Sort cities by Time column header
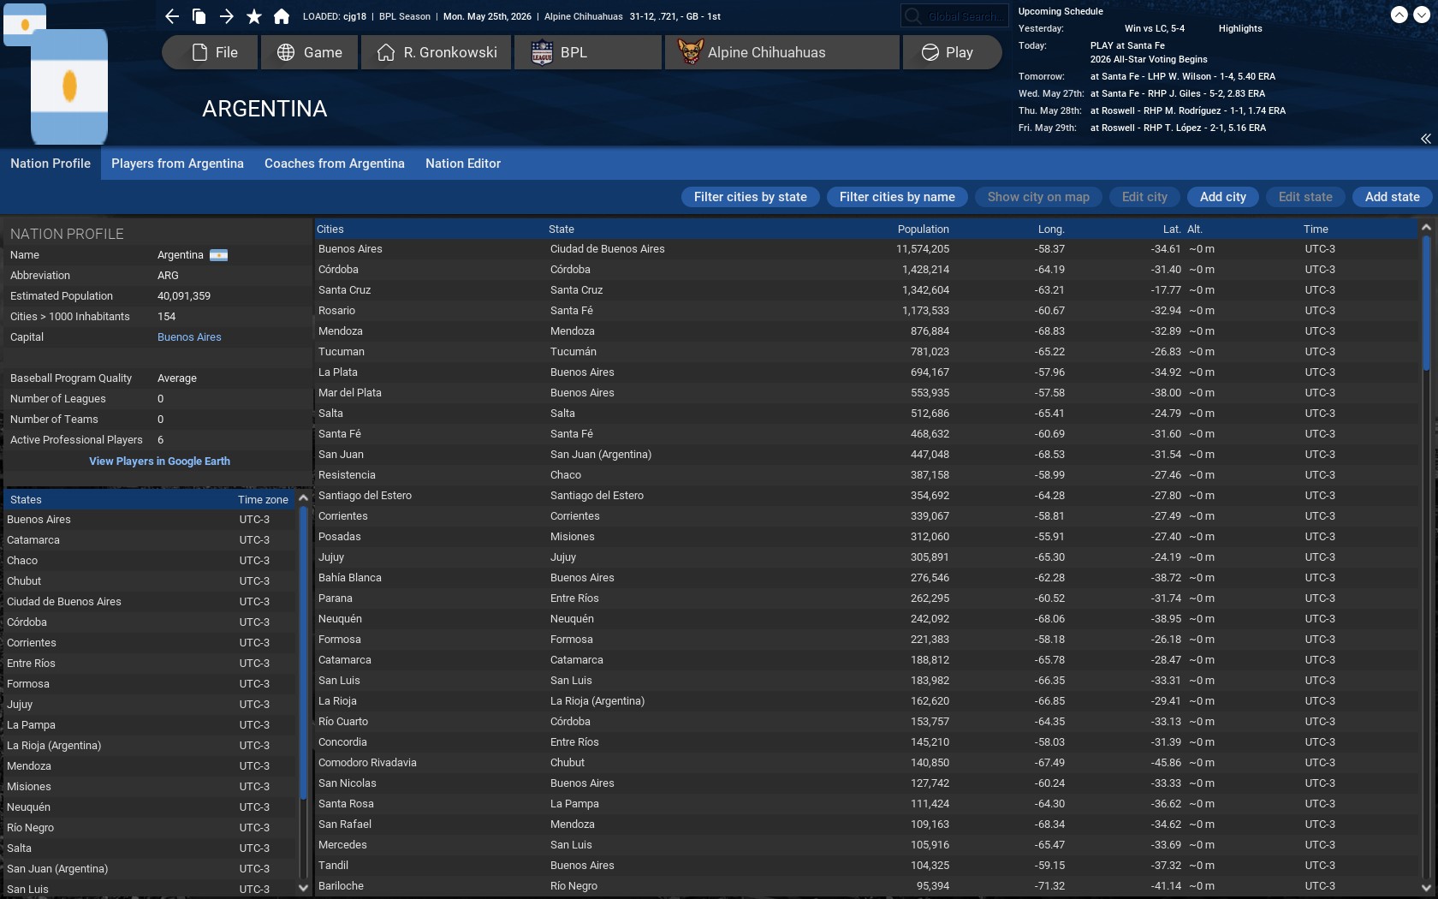 (1316, 229)
